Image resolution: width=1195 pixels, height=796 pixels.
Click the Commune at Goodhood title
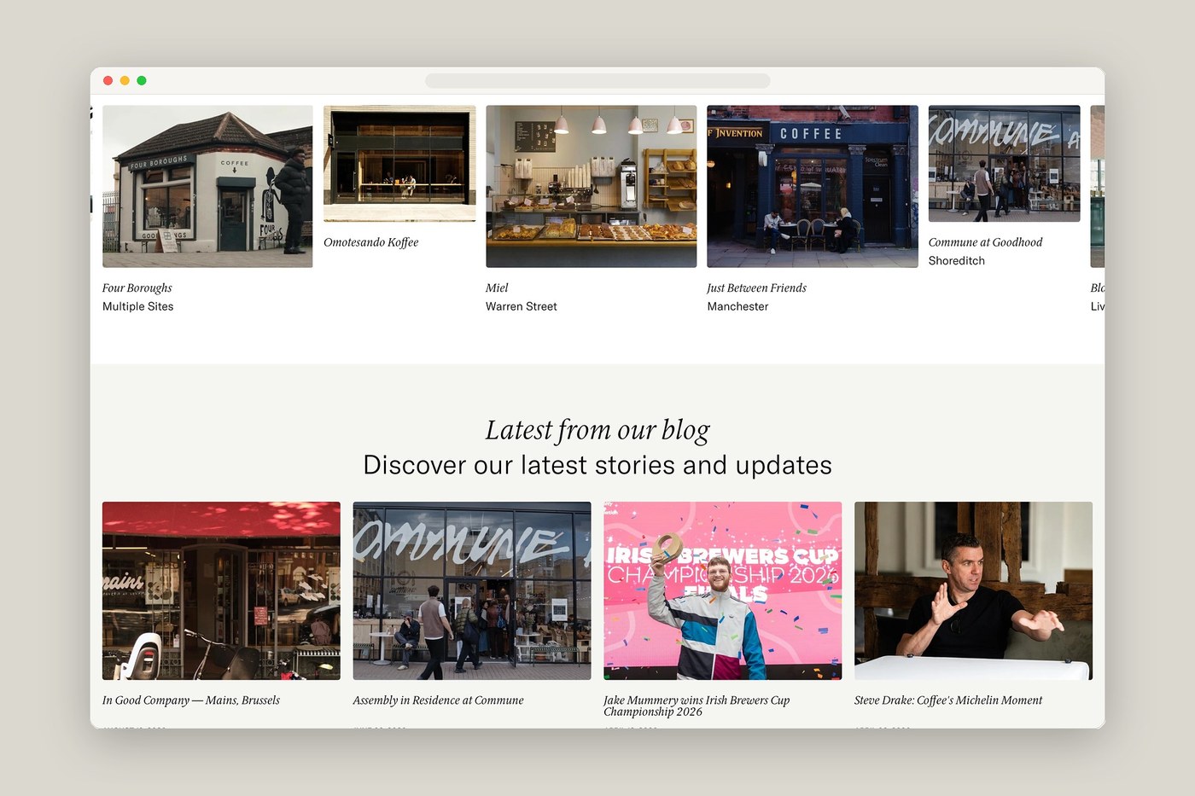[x=985, y=242]
